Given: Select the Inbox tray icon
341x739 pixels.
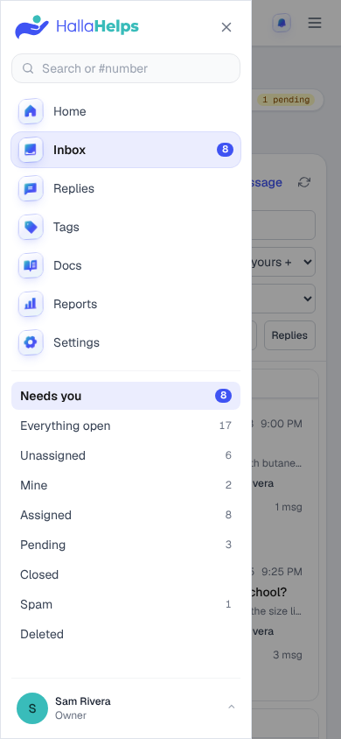Looking at the screenshot, I should click(31, 150).
